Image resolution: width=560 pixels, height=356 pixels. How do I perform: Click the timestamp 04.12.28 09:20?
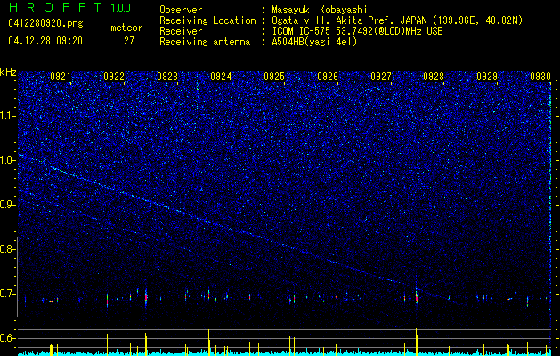tap(45, 41)
